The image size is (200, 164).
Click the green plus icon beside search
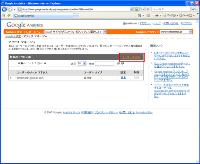pyautogui.click(x=118, y=63)
